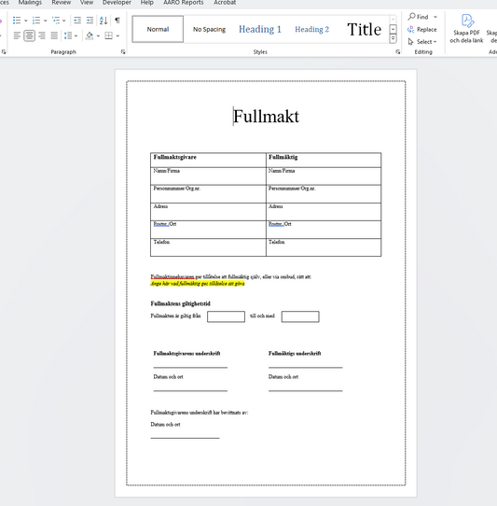
Task: Click the Sort A-Z icon
Action: [104, 21]
